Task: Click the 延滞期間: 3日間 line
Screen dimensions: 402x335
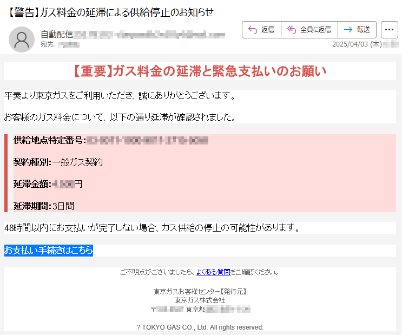Action: tap(44, 206)
